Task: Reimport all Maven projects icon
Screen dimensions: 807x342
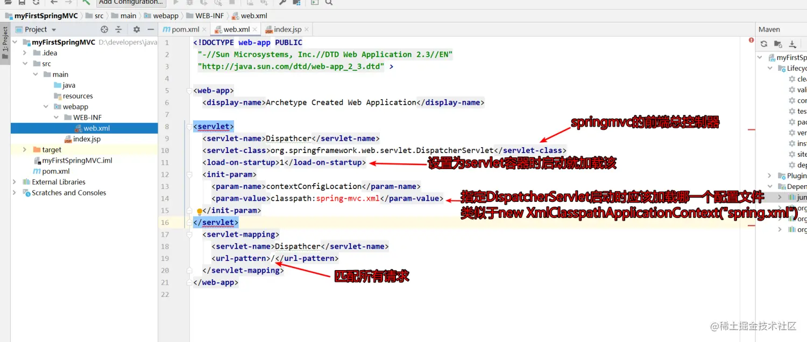Action: [x=763, y=44]
